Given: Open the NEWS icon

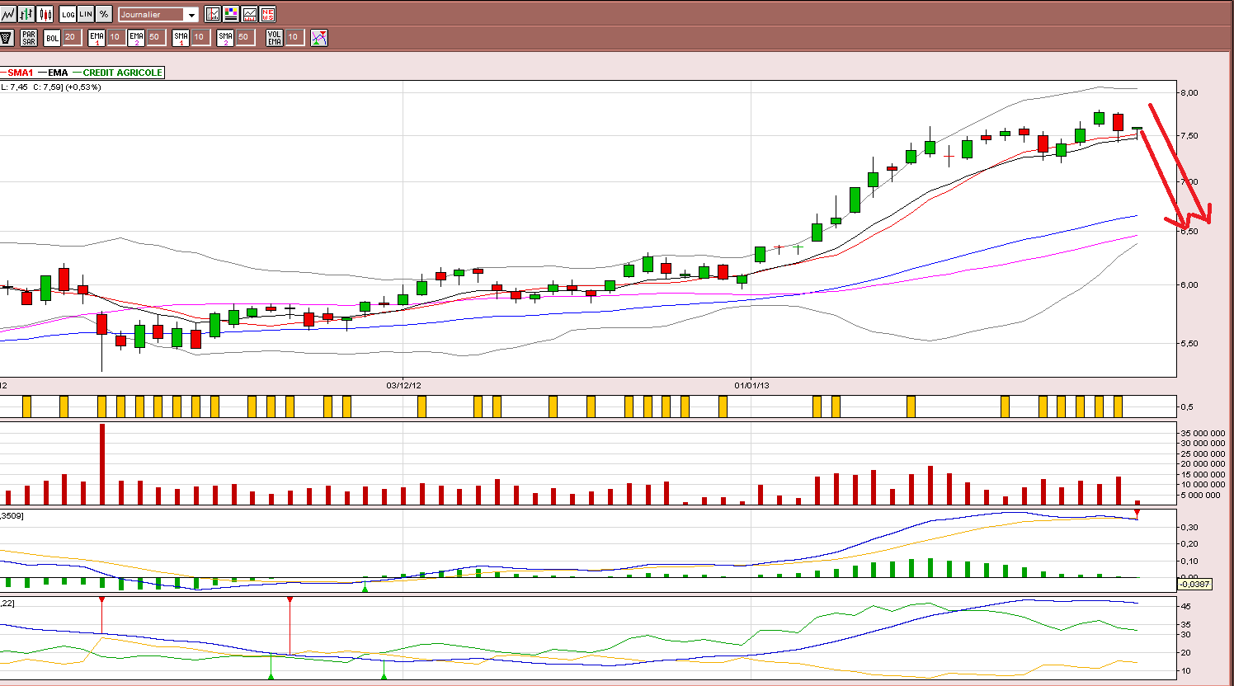Looking at the screenshot, I should click(x=267, y=14).
